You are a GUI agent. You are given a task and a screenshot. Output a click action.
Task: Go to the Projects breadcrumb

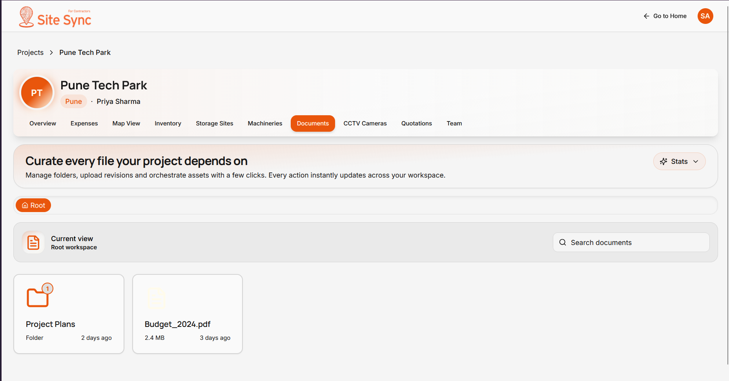pyautogui.click(x=30, y=53)
